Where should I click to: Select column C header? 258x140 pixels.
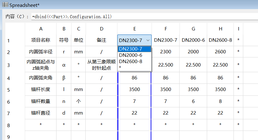pyautogui.click(x=78, y=29)
